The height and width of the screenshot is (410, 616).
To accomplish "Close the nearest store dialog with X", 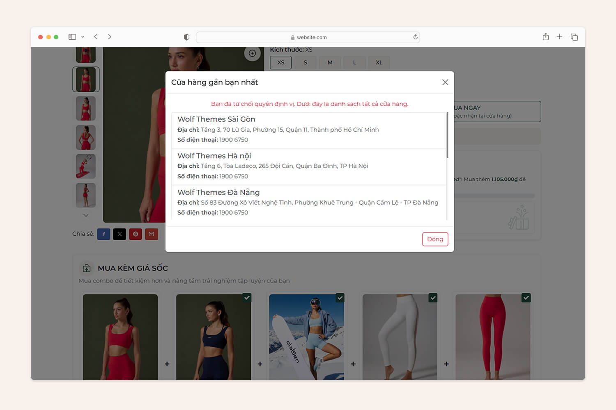I will point(445,82).
